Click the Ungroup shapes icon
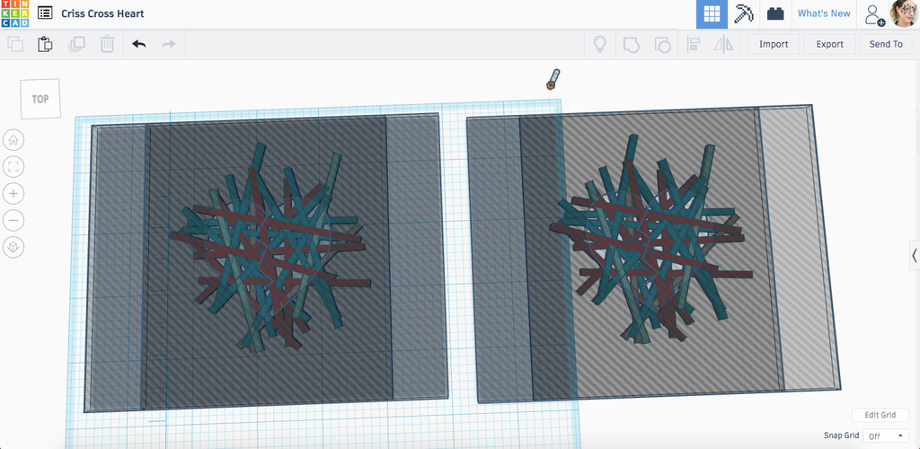This screenshot has width=920, height=449. (662, 45)
